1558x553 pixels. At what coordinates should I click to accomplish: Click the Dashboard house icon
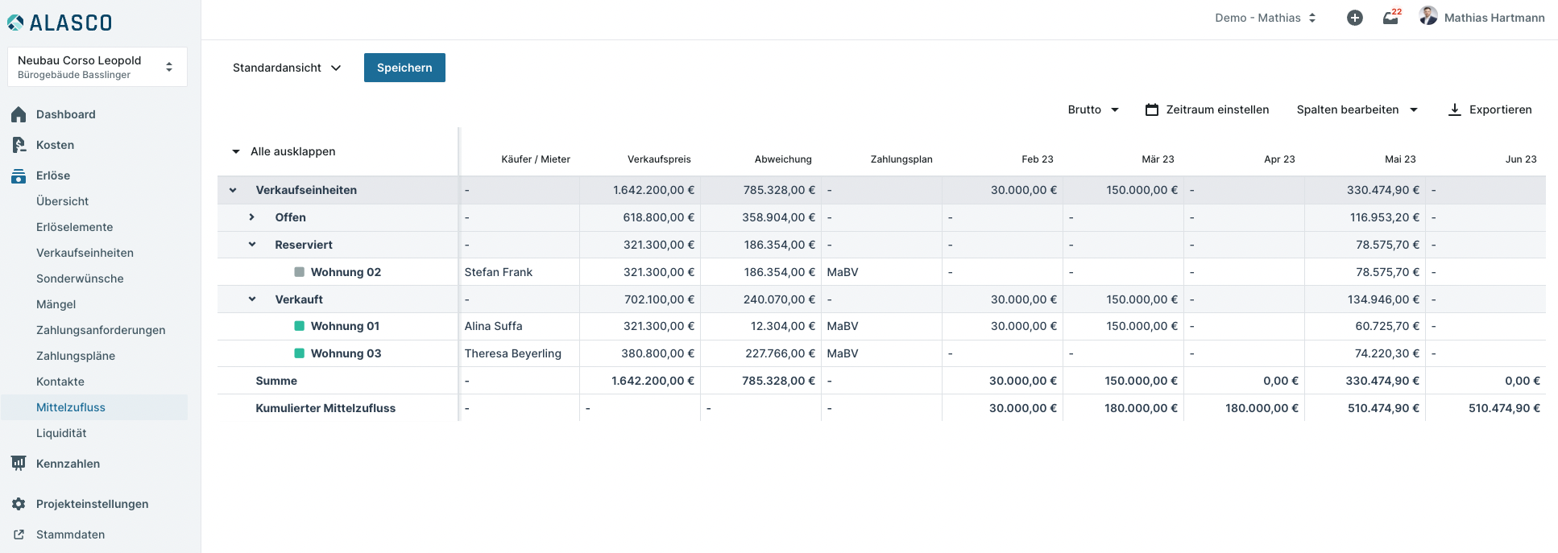point(19,115)
